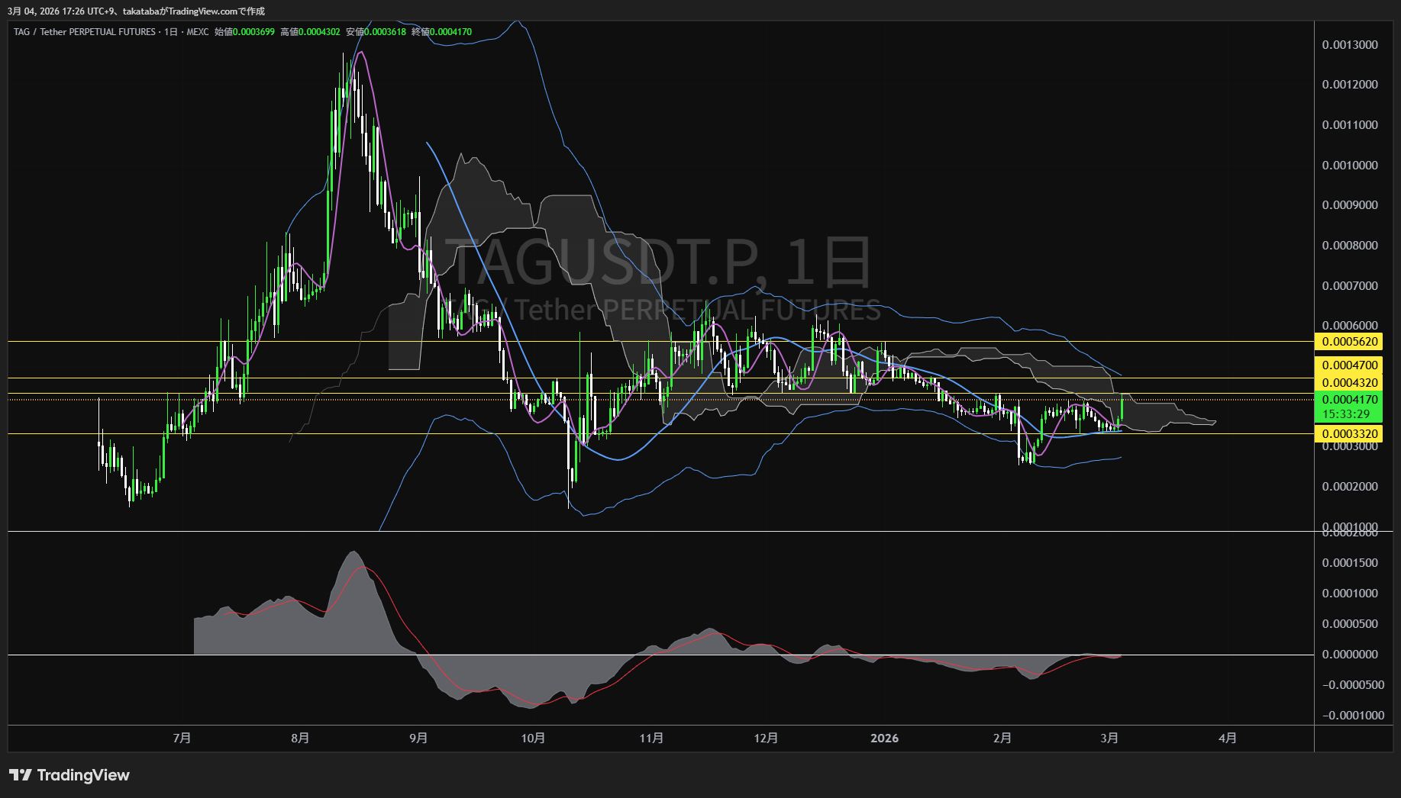Click the 高値 high value 0.0004302 in legend
The height and width of the screenshot is (798, 1401).
point(318,32)
